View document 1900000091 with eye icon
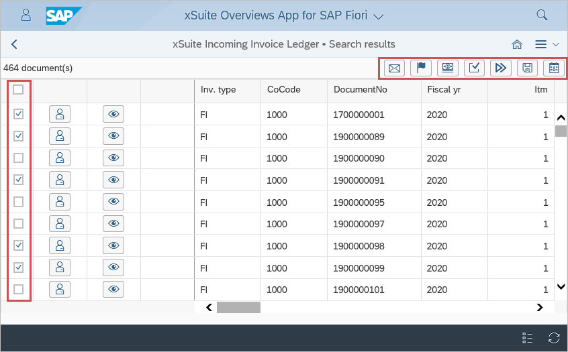The image size is (568, 352). click(113, 180)
